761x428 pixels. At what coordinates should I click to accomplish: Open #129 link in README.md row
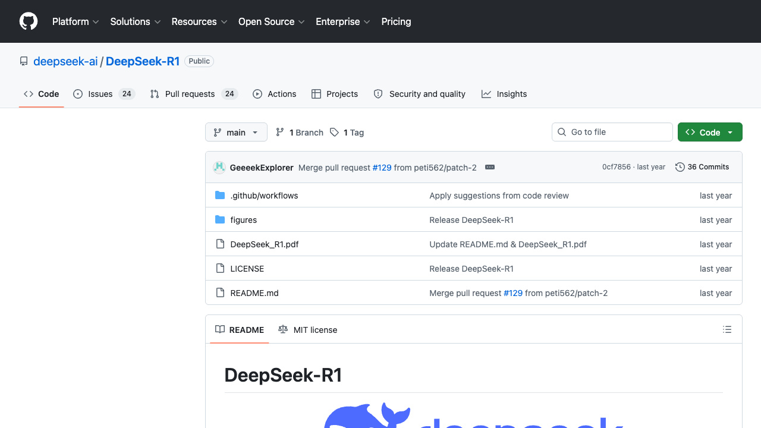[513, 293]
